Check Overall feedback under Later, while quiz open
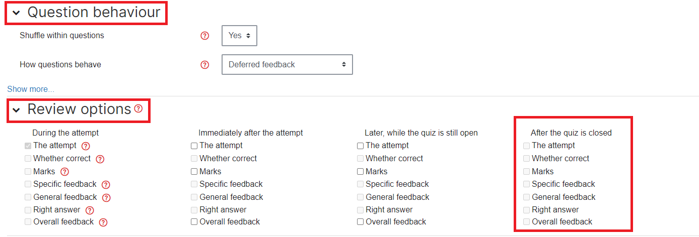 (361, 222)
